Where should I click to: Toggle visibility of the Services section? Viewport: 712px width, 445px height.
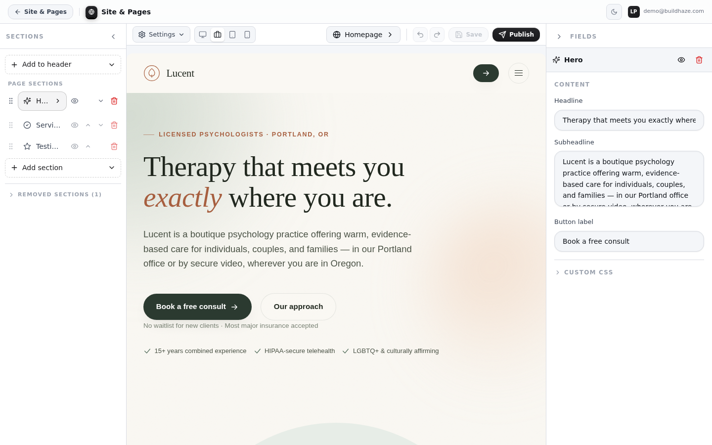[75, 125]
